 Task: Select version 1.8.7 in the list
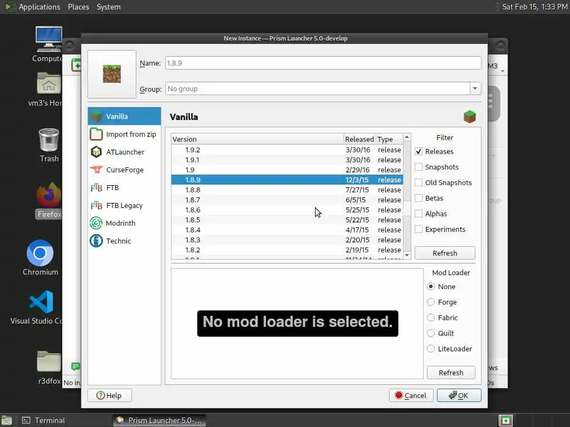point(287,200)
